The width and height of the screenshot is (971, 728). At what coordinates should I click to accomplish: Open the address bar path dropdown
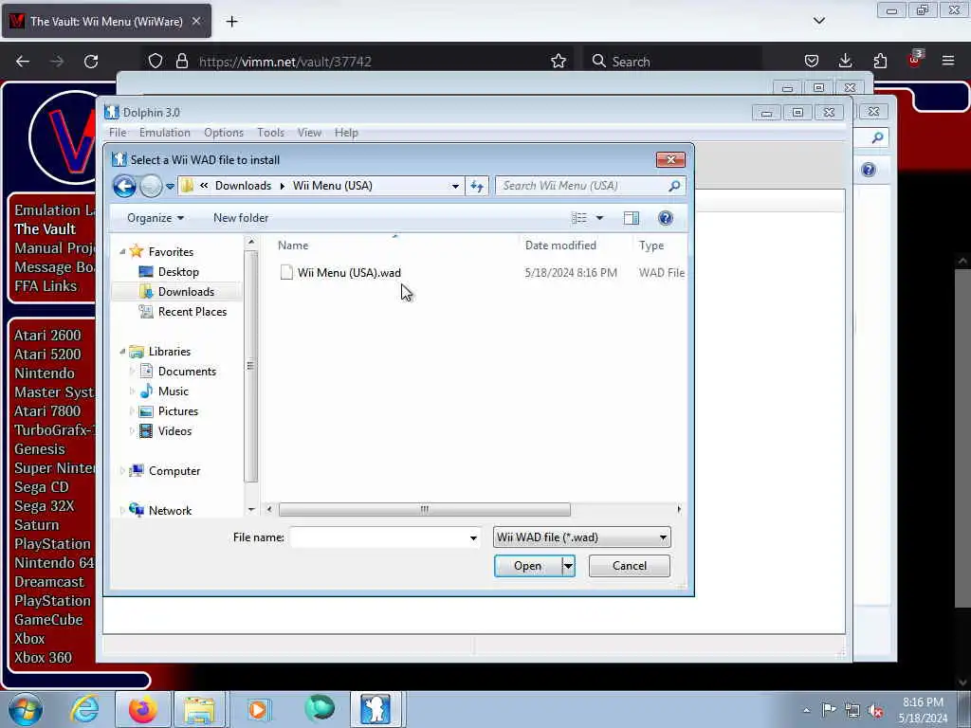(455, 186)
